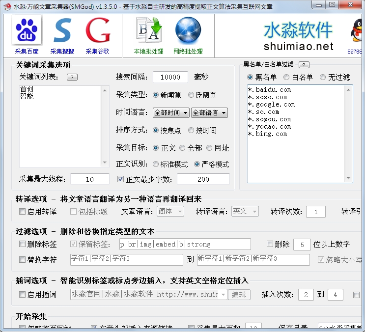Open the 全部时间 dropdown
Screen dimensions: 365x332
(x=171, y=112)
